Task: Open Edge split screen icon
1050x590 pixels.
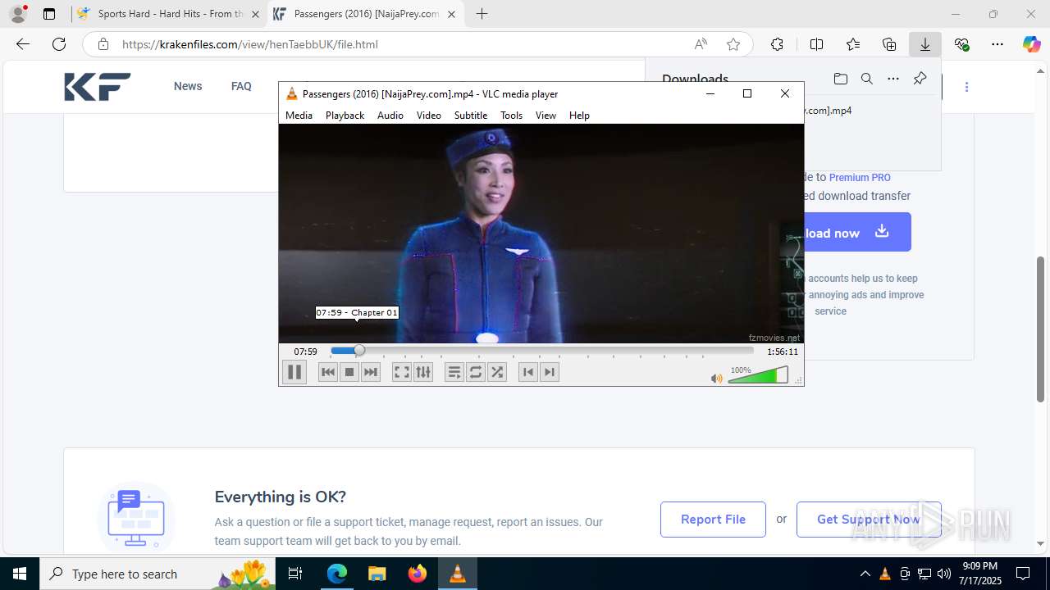Action: pos(816,44)
